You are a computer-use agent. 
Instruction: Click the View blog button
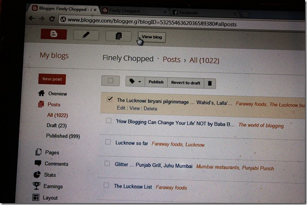(x=152, y=37)
